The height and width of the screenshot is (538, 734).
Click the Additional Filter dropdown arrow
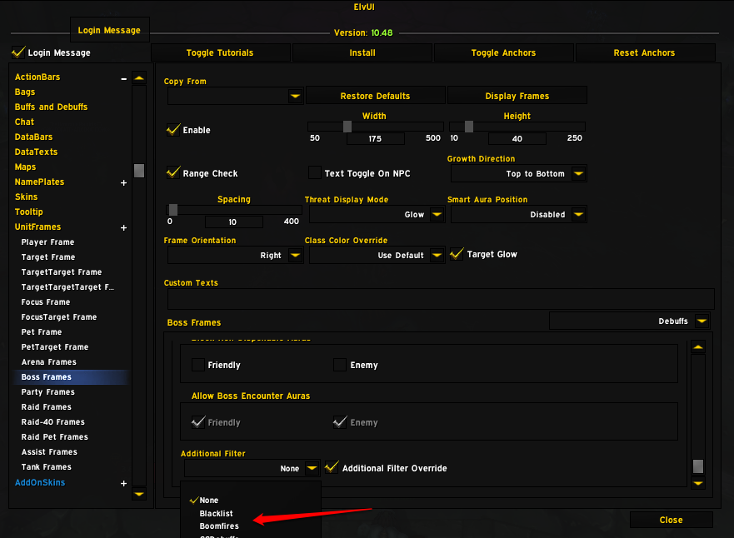(312, 468)
